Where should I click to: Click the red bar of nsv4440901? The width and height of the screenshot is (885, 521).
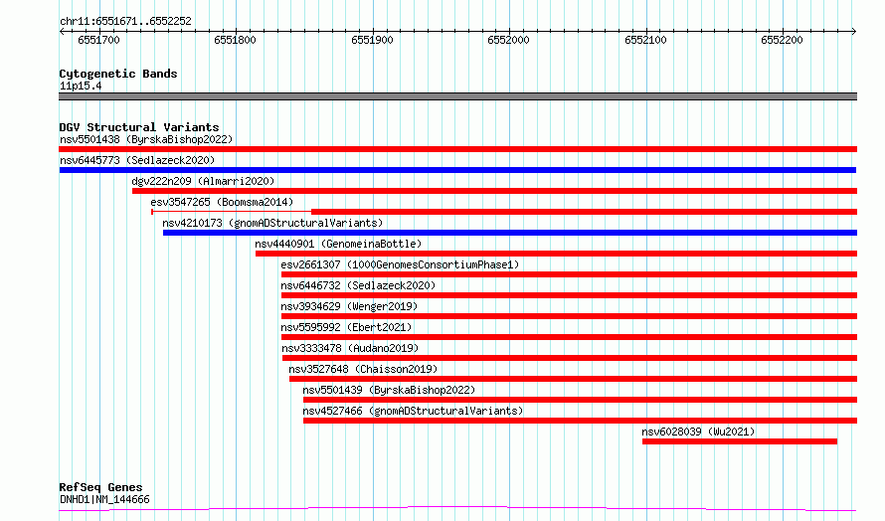pos(557,254)
